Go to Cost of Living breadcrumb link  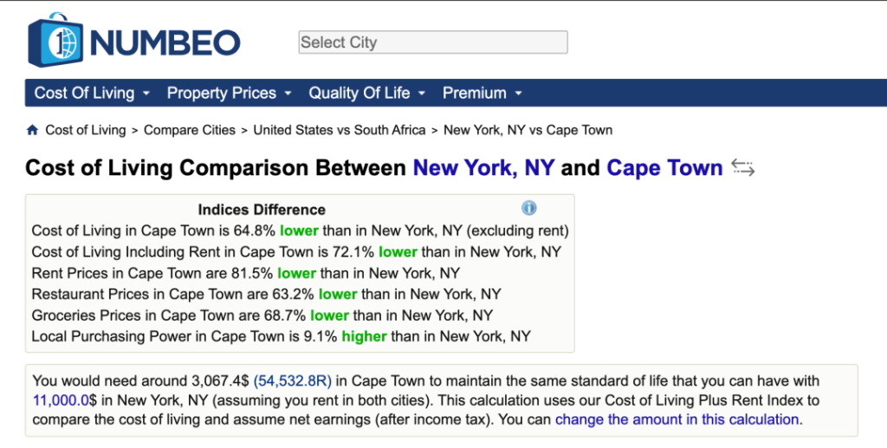point(86,130)
